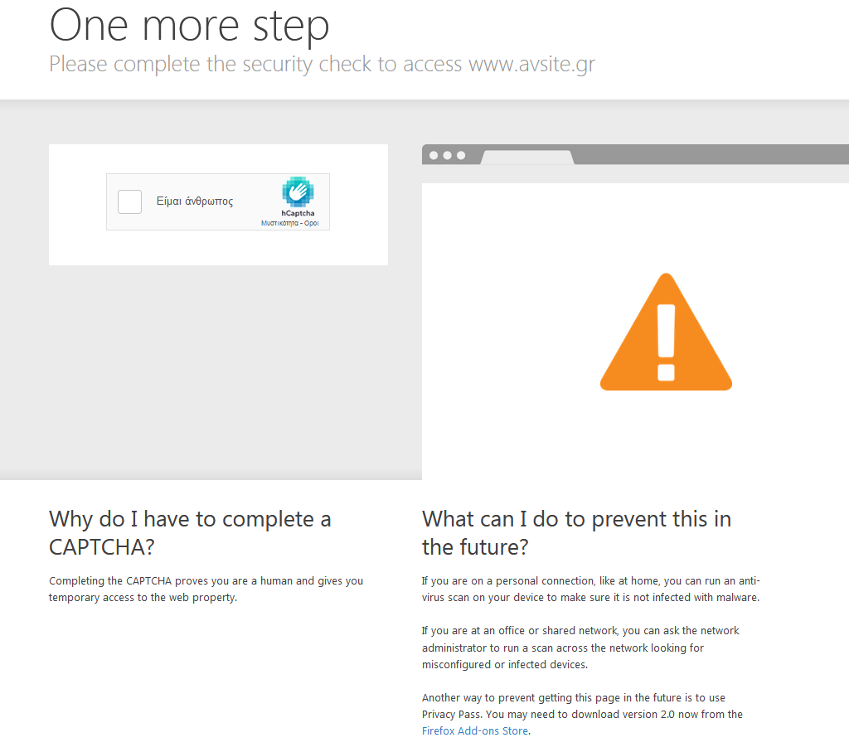849x752 pixels.
Task: Click the 'hCaptcha' brand name text
Action: coord(298,213)
